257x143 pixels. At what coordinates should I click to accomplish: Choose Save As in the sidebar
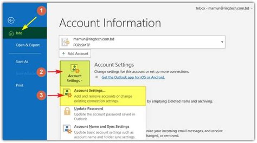click(22, 62)
